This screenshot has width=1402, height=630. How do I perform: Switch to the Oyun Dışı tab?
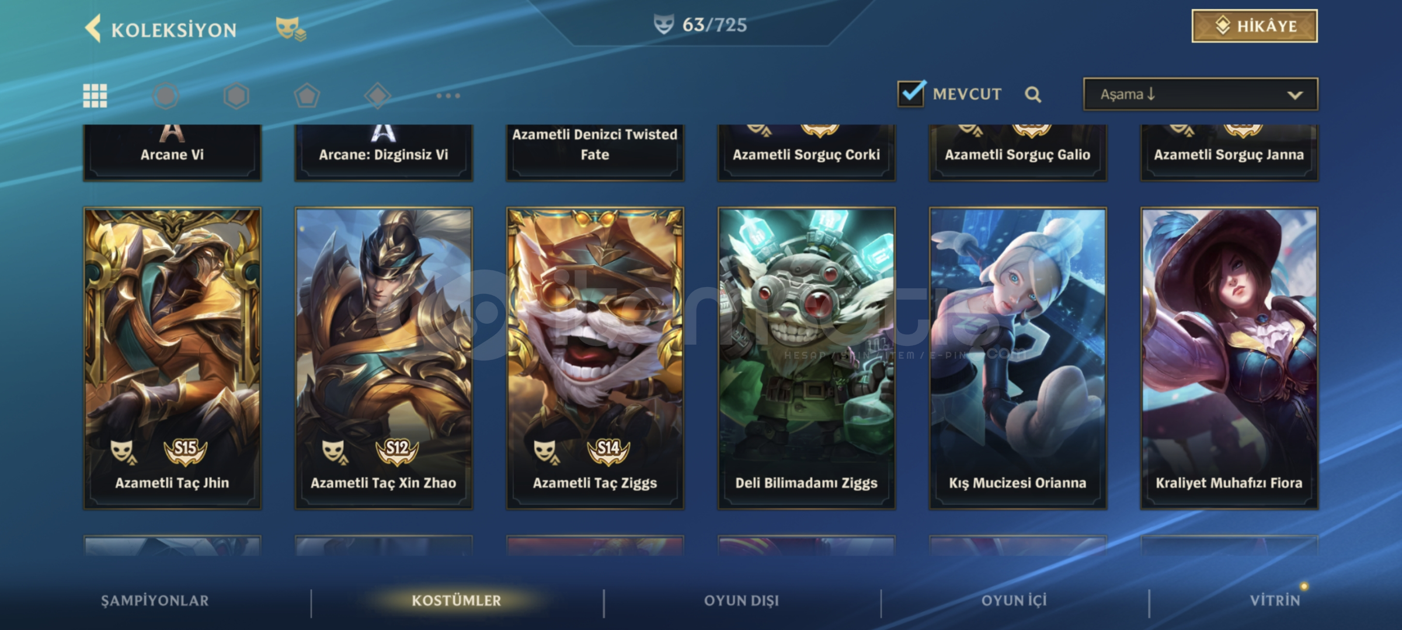click(742, 601)
